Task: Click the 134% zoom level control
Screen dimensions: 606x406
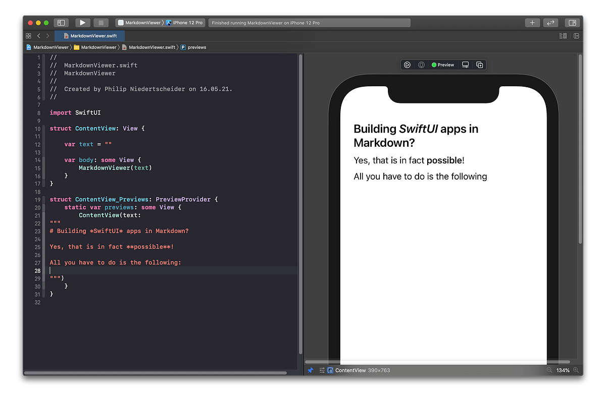Action: pos(562,370)
